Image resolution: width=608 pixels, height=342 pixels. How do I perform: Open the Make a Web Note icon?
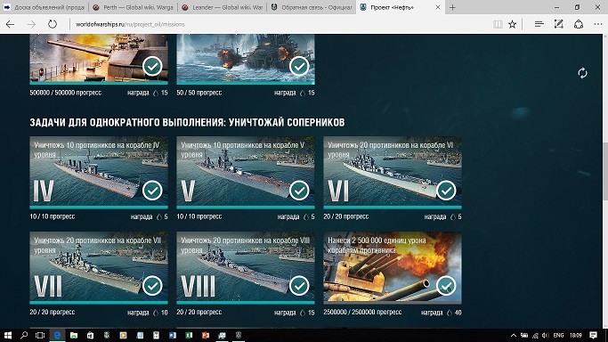(x=558, y=24)
